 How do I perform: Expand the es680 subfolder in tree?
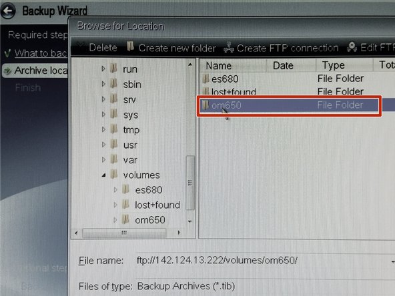click(115, 190)
